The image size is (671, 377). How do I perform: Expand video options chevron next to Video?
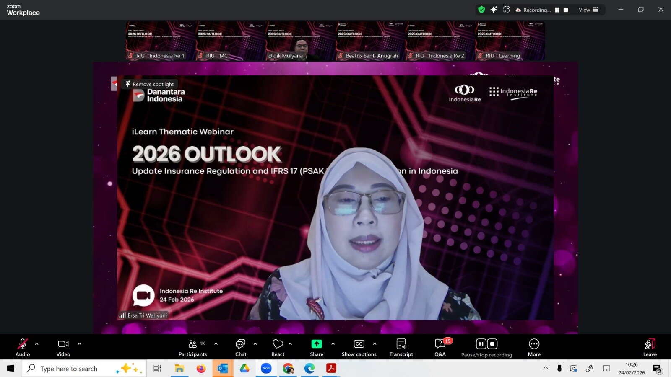[x=80, y=344]
